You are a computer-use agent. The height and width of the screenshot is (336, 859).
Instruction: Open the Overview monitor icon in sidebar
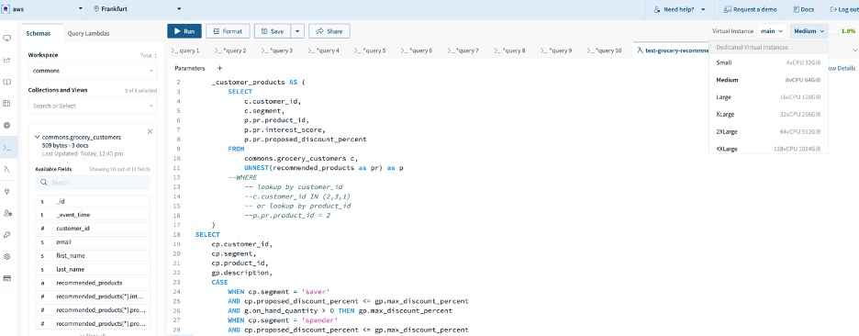point(7,39)
